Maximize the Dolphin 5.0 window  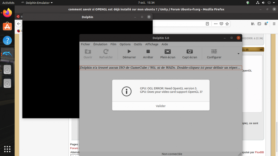(x=232, y=38)
